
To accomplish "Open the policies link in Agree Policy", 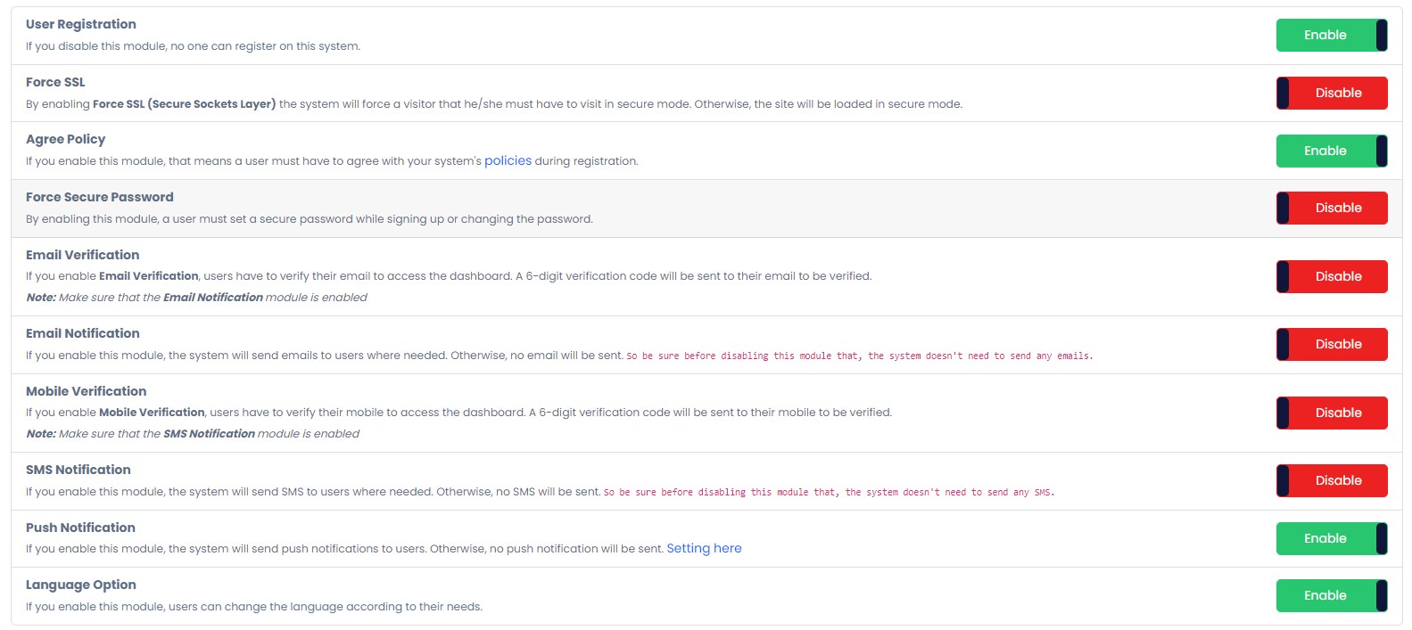I will [x=508, y=161].
